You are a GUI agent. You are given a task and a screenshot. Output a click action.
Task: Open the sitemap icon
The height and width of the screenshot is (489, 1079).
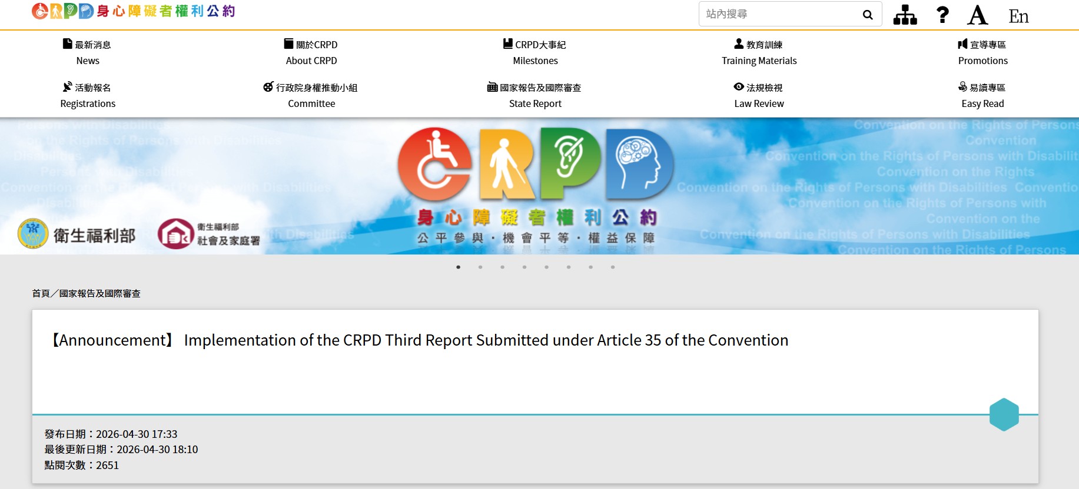click(x=905, y=15)
